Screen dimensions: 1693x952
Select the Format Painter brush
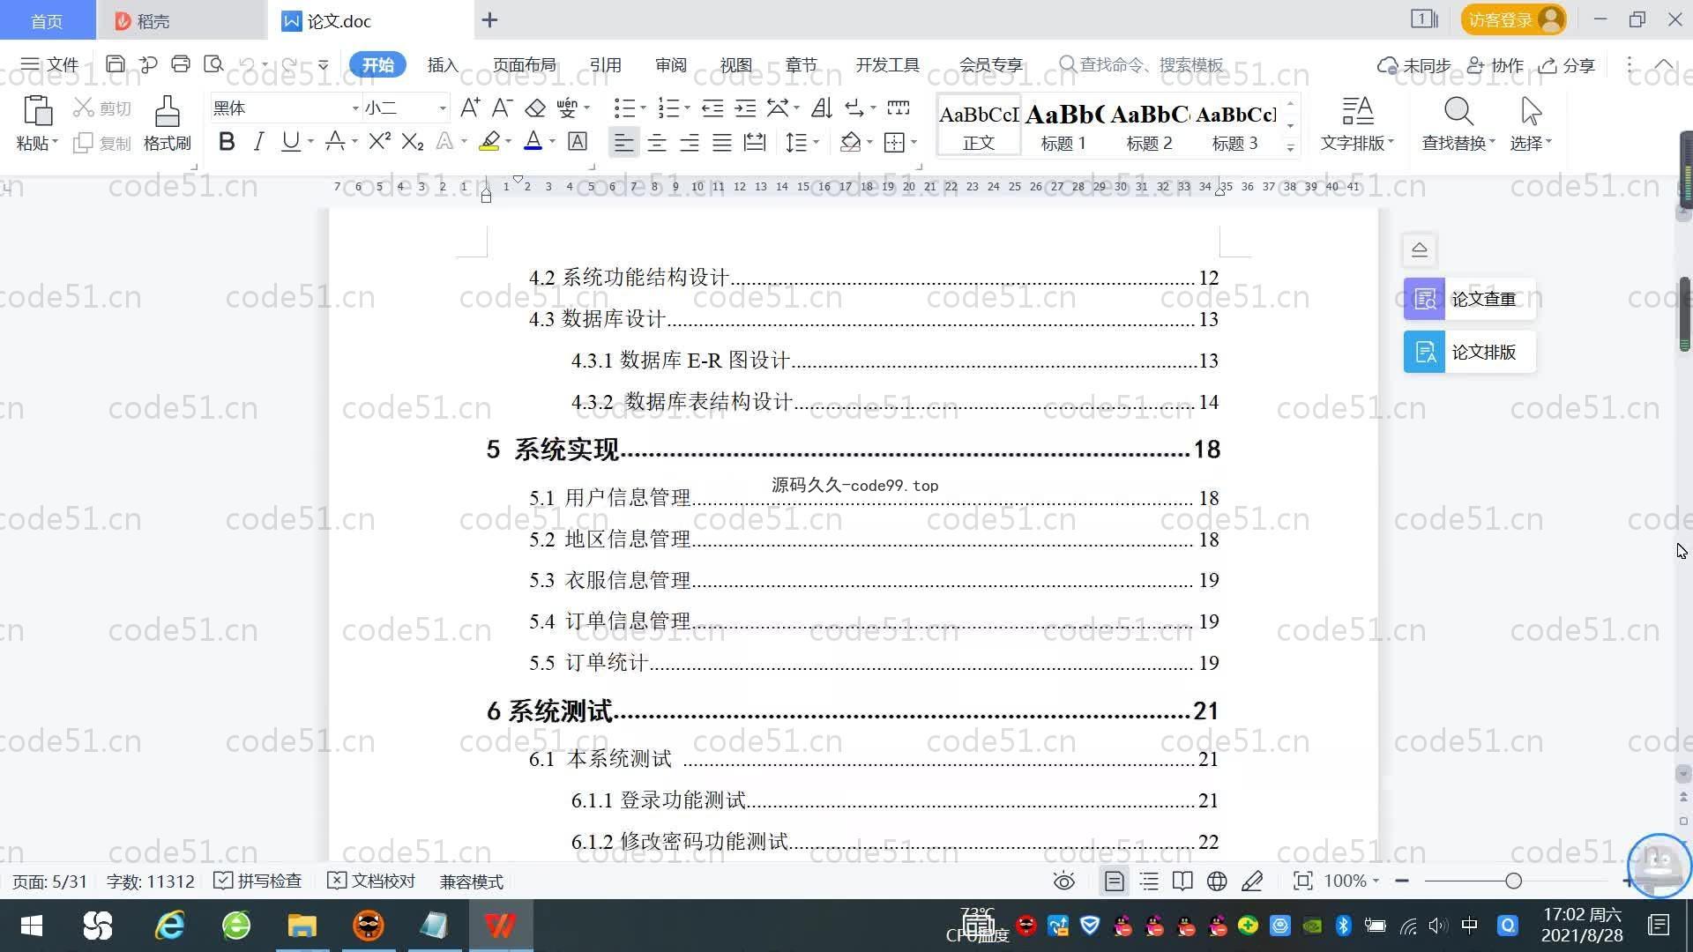pos(168,111)
